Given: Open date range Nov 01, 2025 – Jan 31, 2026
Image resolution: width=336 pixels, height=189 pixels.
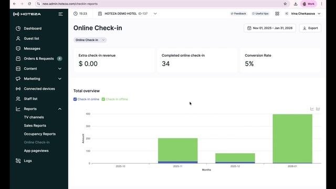Looking at the screenshot, I should [x=270, y=28].
